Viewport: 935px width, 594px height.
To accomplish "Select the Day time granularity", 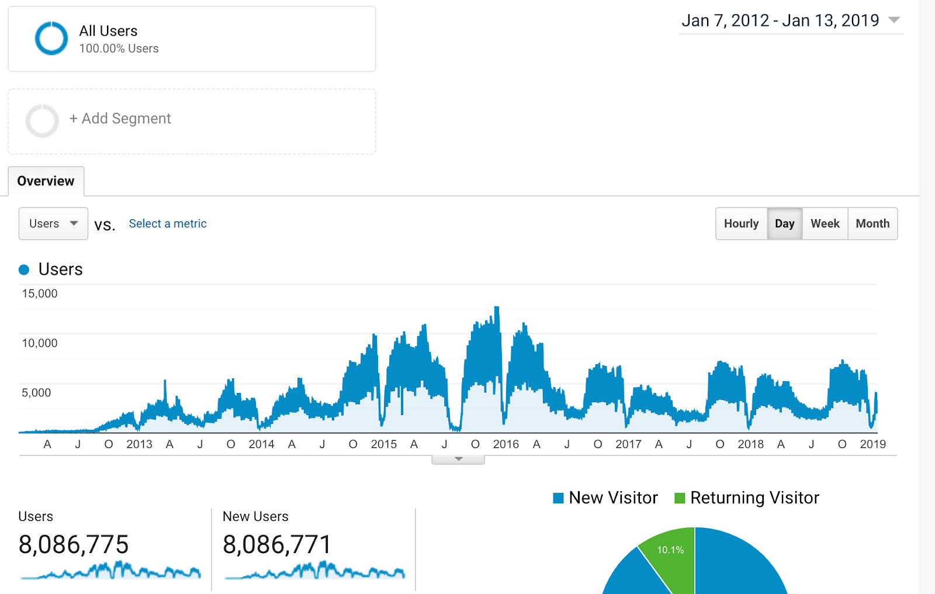I will click(x=785, y=223).
